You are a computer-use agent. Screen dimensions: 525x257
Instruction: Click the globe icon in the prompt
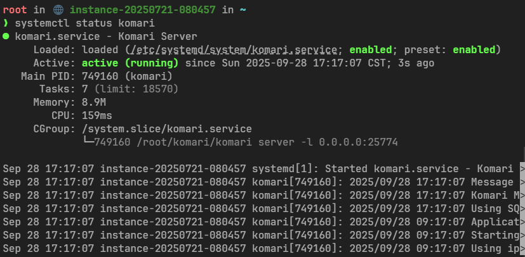click(x=59, y=10)
